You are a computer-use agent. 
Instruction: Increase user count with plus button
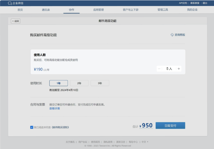tap(179, 69)
